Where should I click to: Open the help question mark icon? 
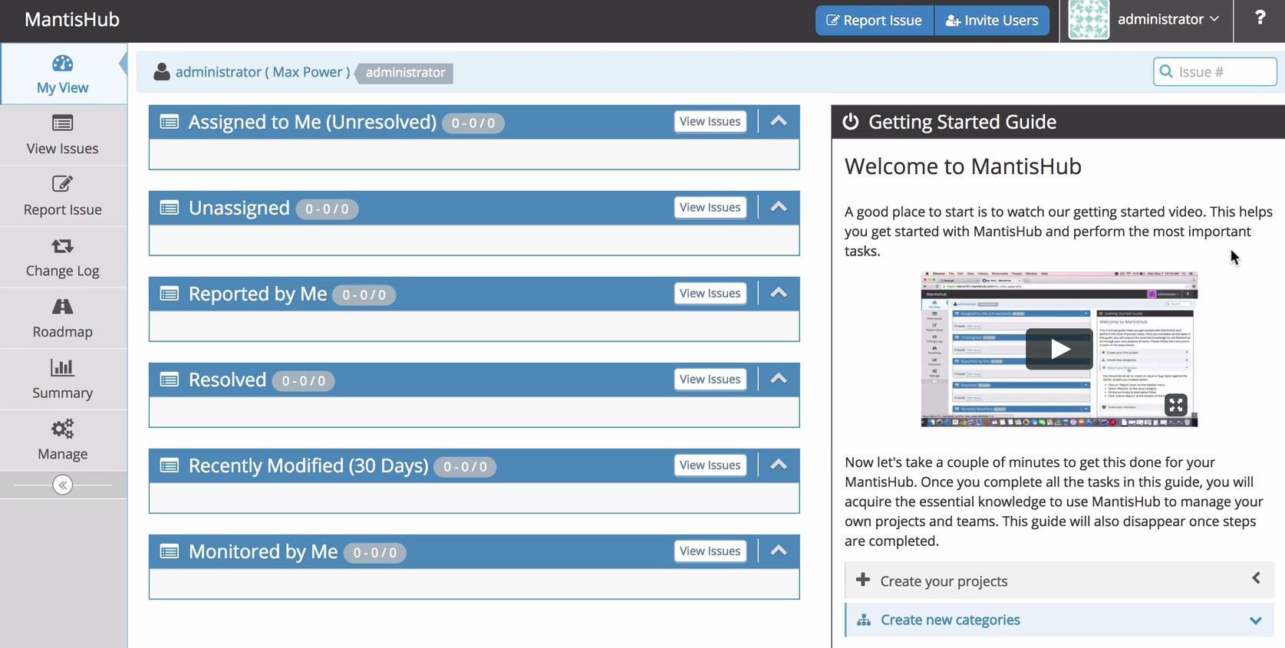(1260, 18)
